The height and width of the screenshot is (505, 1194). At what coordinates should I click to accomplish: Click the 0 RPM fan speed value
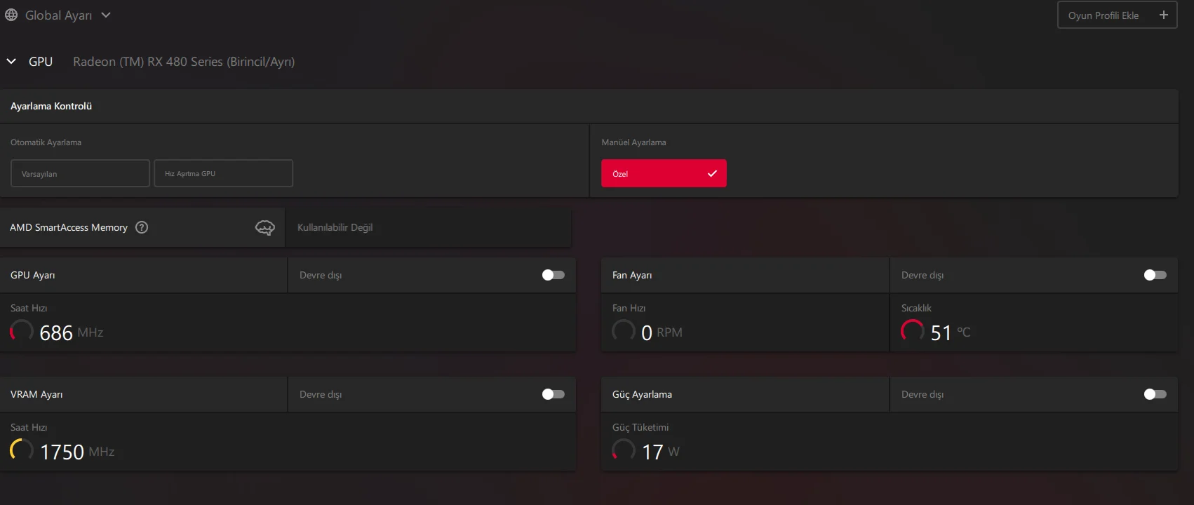(x=662, y=332)
